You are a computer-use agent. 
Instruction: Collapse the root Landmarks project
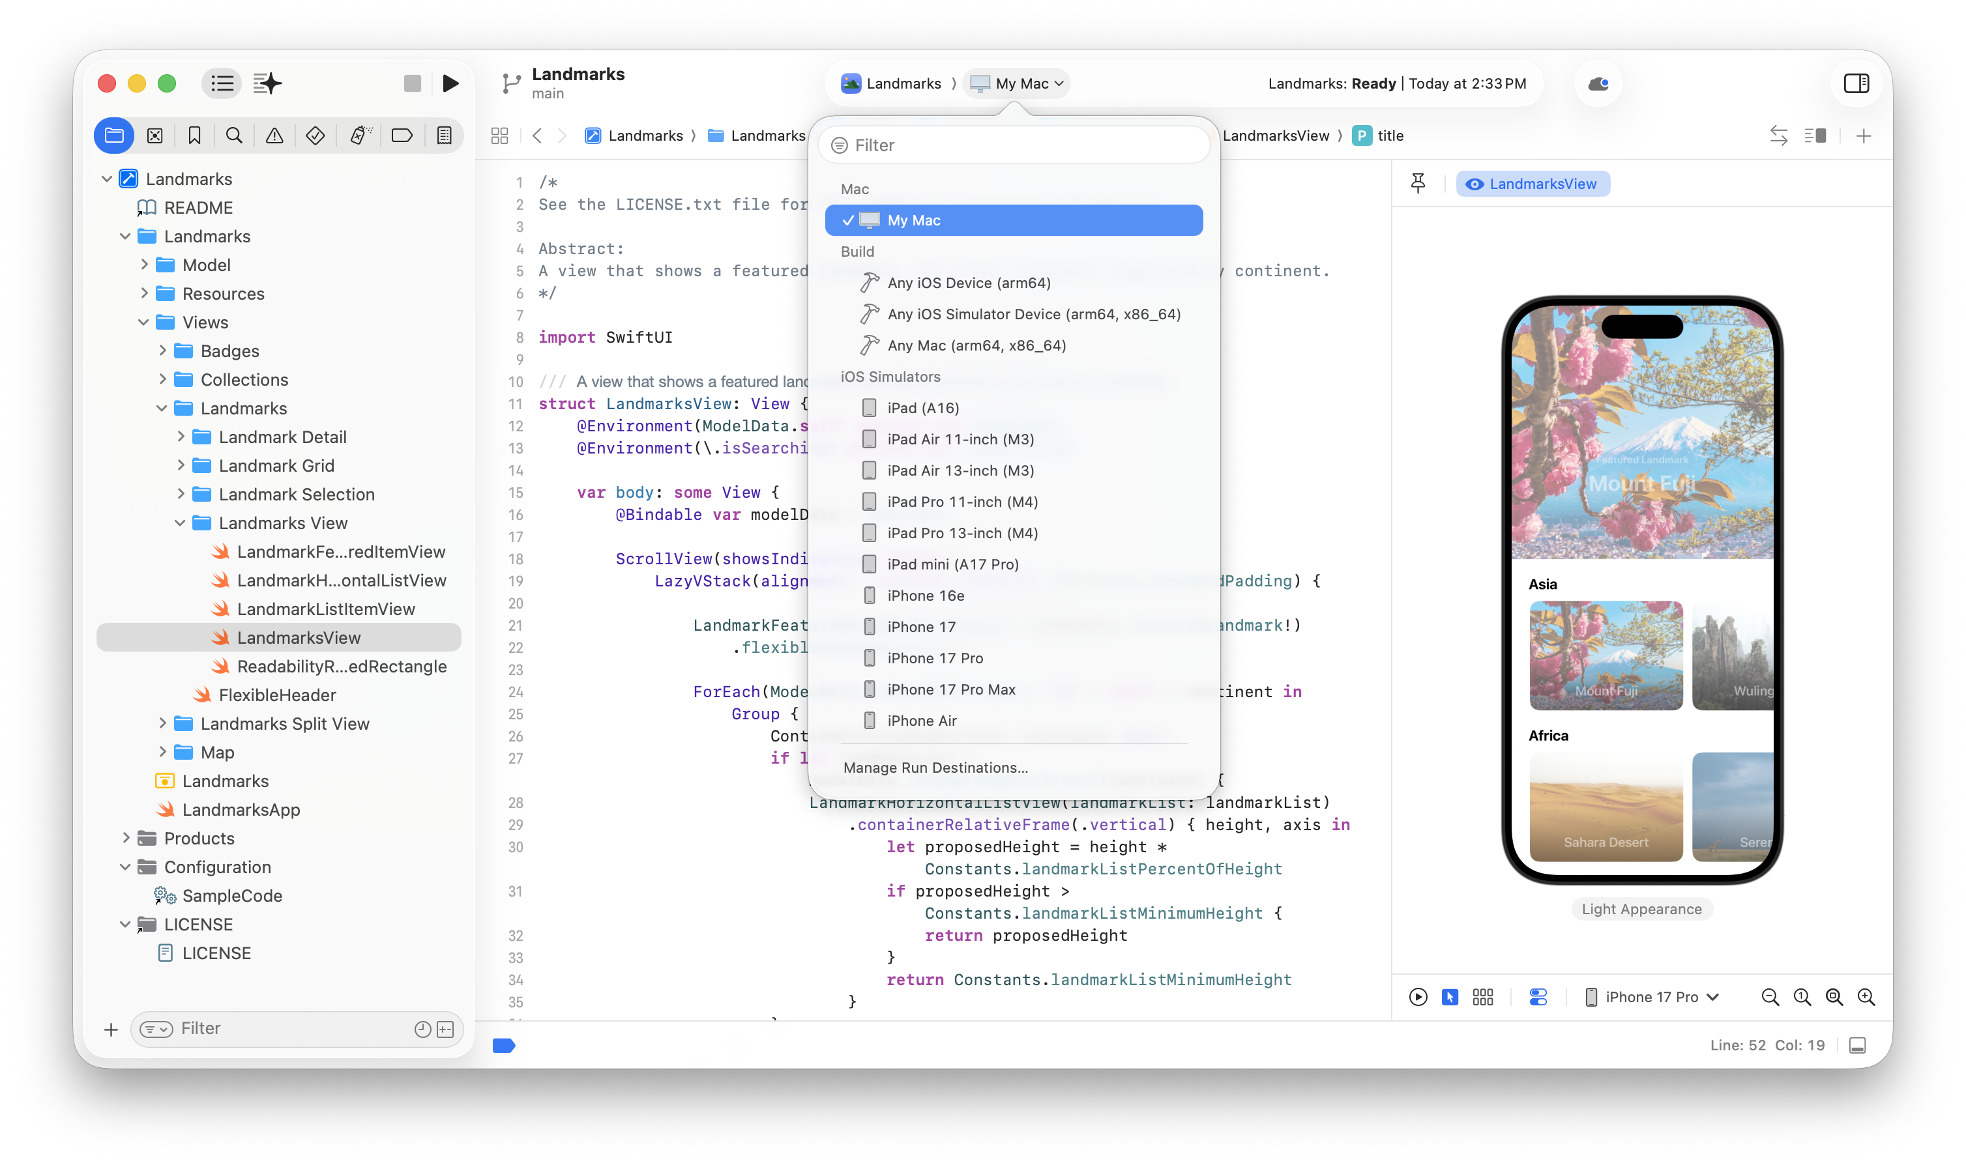click(107, 179)
